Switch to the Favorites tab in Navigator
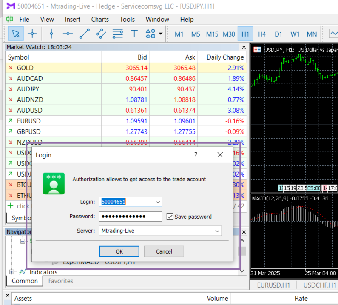This screenshot has height=305, width=338. [x=60, y=281]
